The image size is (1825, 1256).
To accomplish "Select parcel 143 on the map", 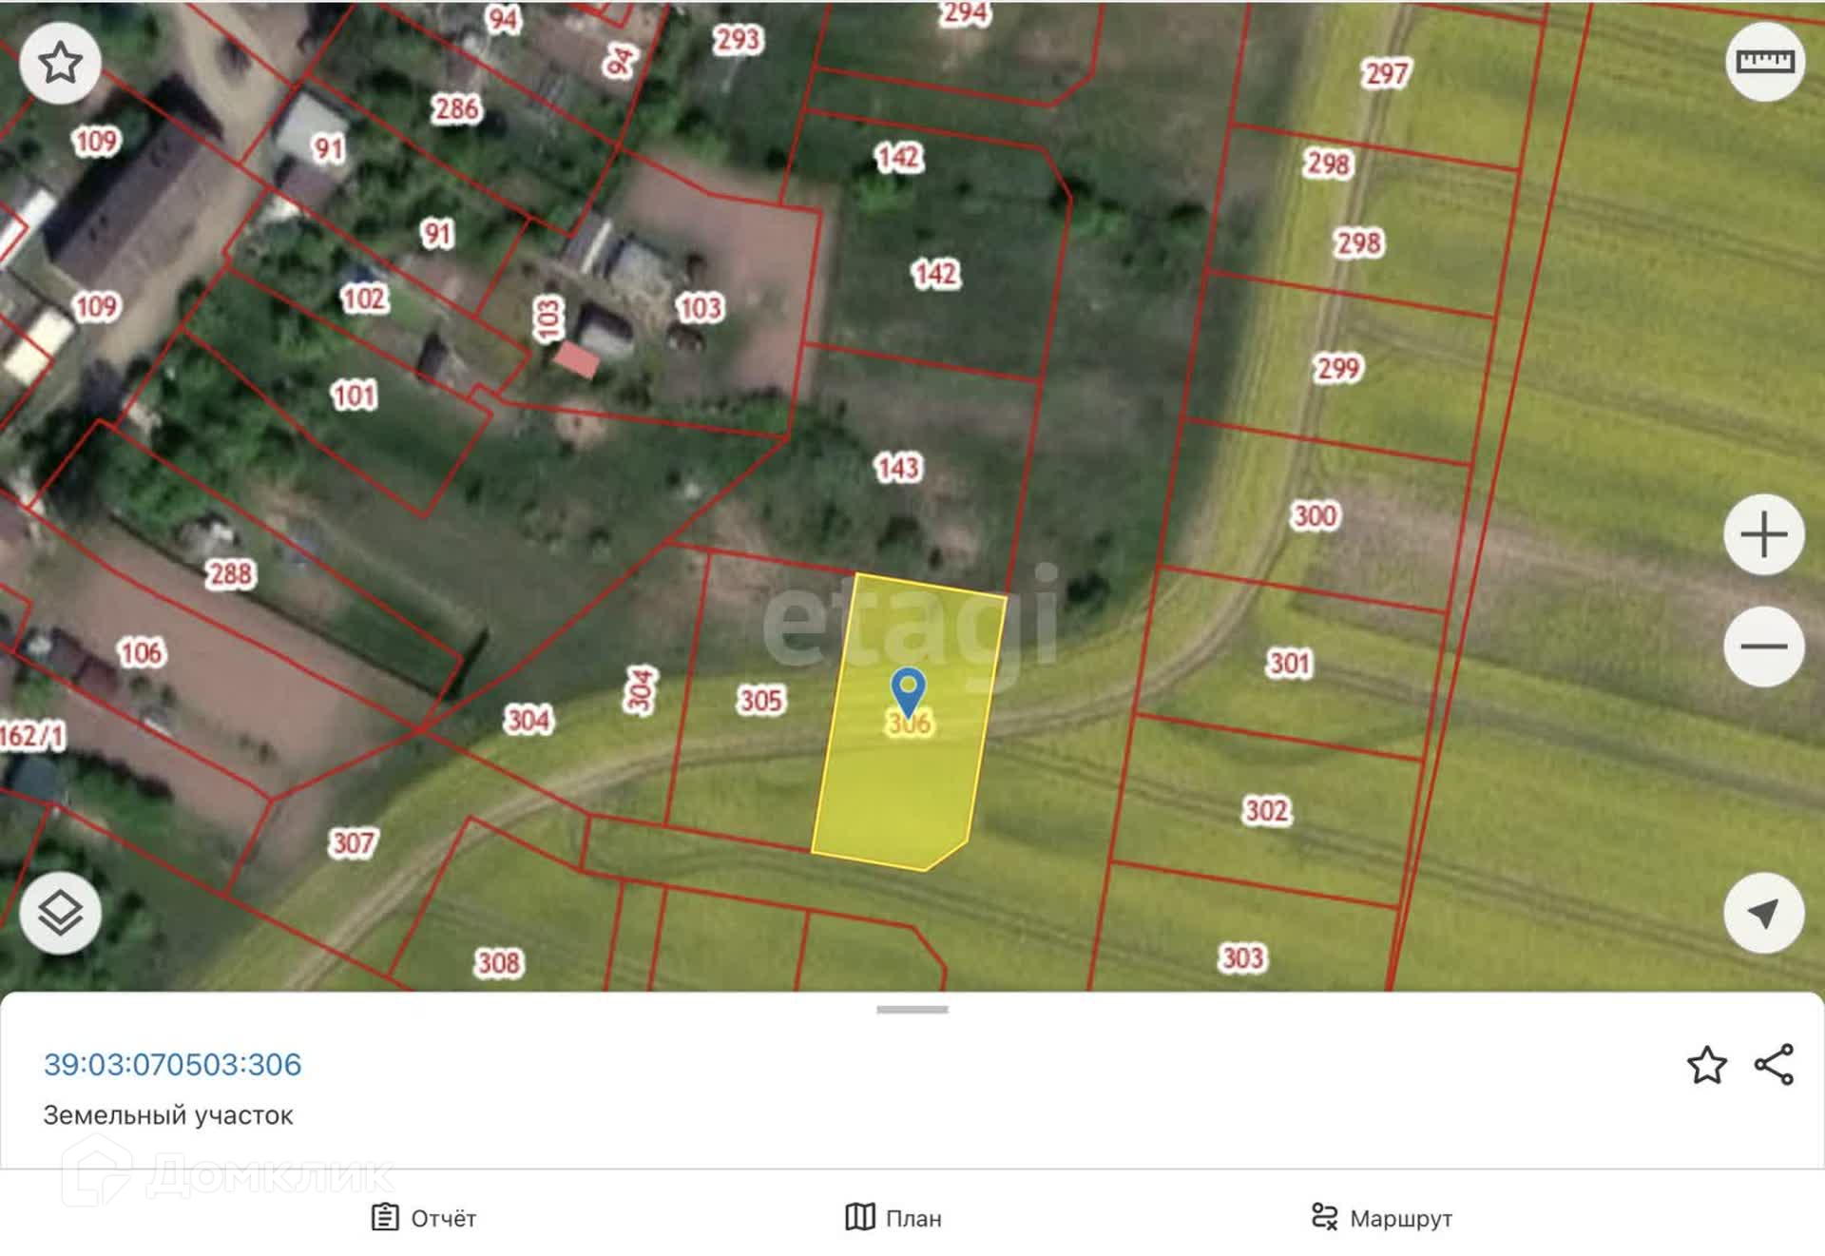I will [898, 468].
